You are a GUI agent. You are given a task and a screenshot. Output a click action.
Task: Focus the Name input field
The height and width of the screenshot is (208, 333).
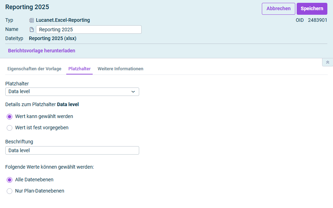pyautogui.click(x=88, y=30)
